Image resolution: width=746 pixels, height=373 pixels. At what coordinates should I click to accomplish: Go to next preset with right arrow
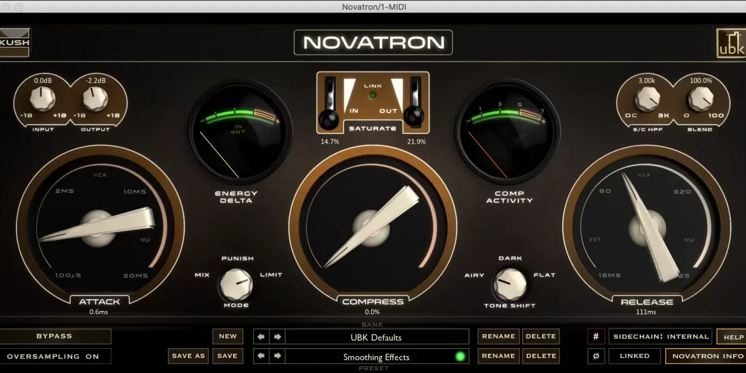[277, 356]
